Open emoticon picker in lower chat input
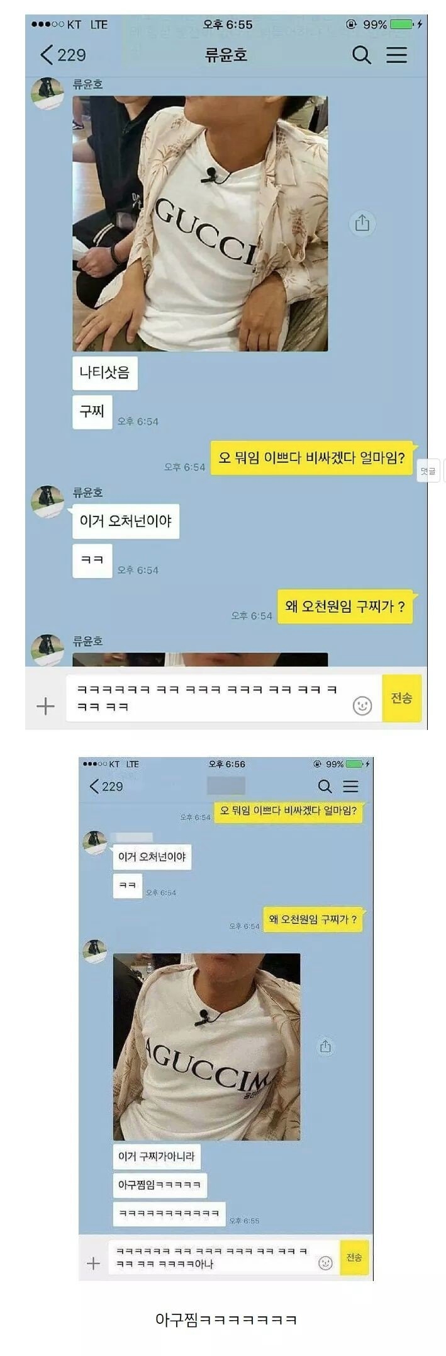Screen dimensions: 446x1356 (325, 1263)
